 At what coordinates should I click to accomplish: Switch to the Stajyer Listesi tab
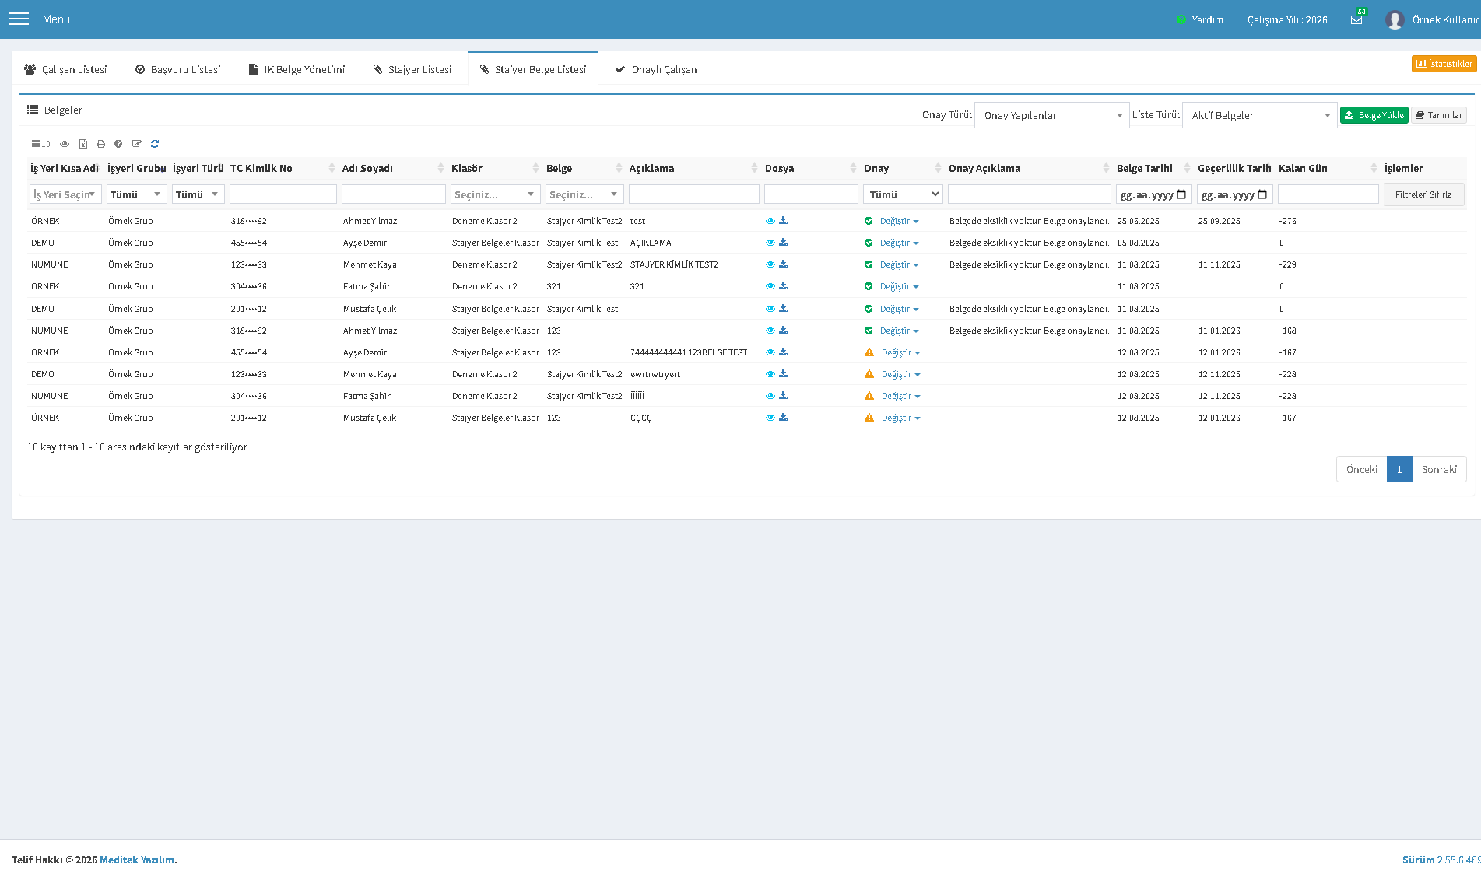412,69
